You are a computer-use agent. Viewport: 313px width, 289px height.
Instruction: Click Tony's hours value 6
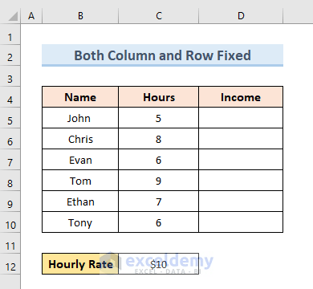point(159,222)
